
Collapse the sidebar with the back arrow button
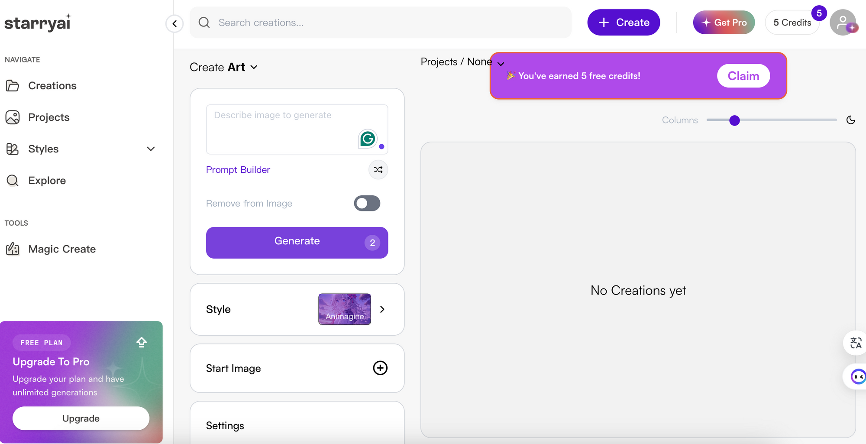click(174, 23)
